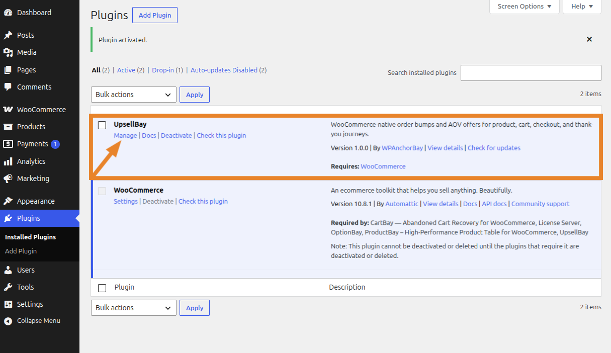The height and width of the screenshot is (353, 611).
Task: Open Add Plugin submenu item
Action: (21, 251)
